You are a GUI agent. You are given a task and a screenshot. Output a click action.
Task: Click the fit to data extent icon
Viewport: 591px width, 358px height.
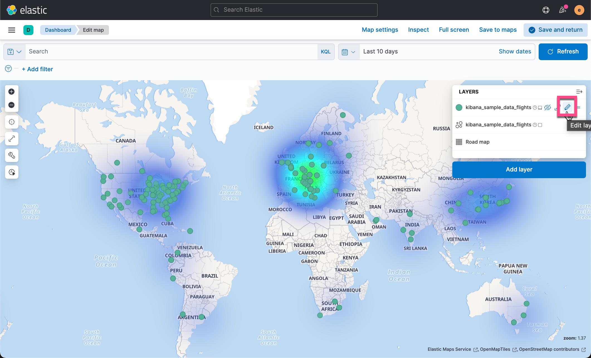click(11, 139)
